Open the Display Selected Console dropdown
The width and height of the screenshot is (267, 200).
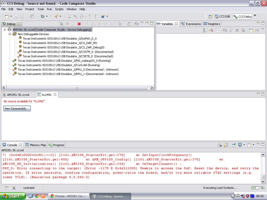(244, 145)
